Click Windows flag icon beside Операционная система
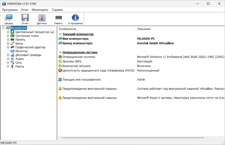 pyautogui.click(x=60, y=57)
